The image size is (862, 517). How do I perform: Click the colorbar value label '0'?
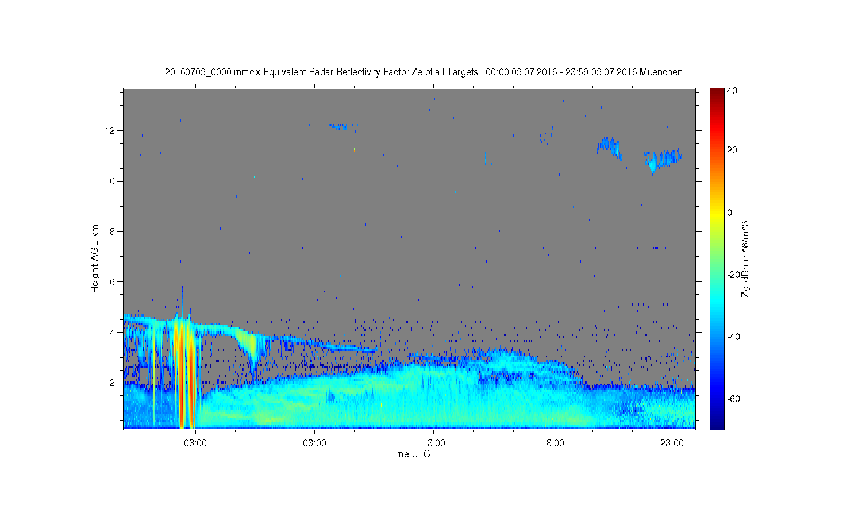pyautogui.click(x=730, y=213)
